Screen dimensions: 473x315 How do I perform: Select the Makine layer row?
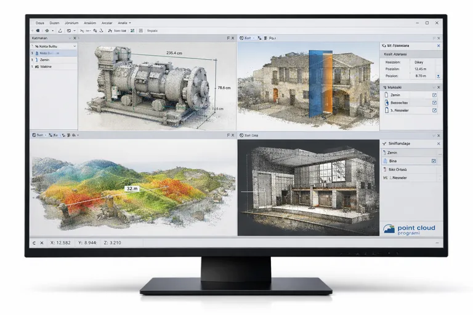click(x=54, y=66)
